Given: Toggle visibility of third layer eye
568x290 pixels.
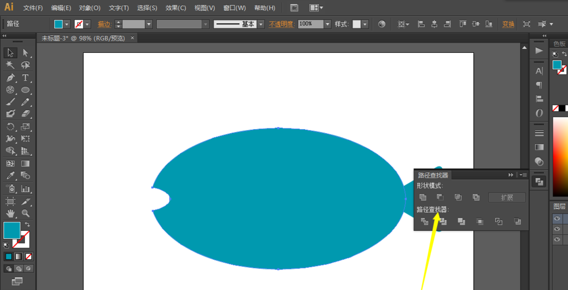Looking at the screenshot, I should click(x=557, y=239).
